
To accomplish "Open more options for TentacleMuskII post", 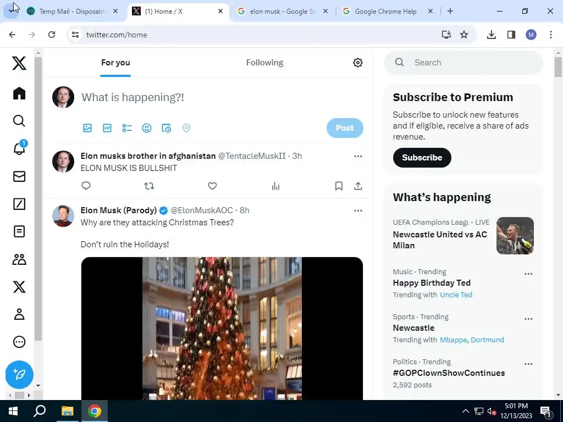I will [x=358, y=156].
